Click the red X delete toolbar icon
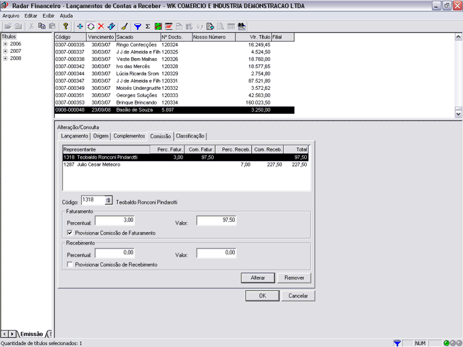Image resolution: width=463 pixels, height=347 pixels. pos(101,26)
